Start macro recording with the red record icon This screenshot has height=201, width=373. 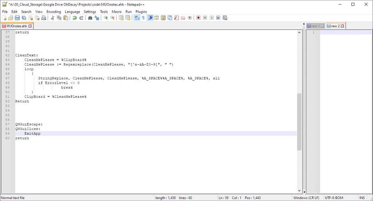click(x=198, y=18)
